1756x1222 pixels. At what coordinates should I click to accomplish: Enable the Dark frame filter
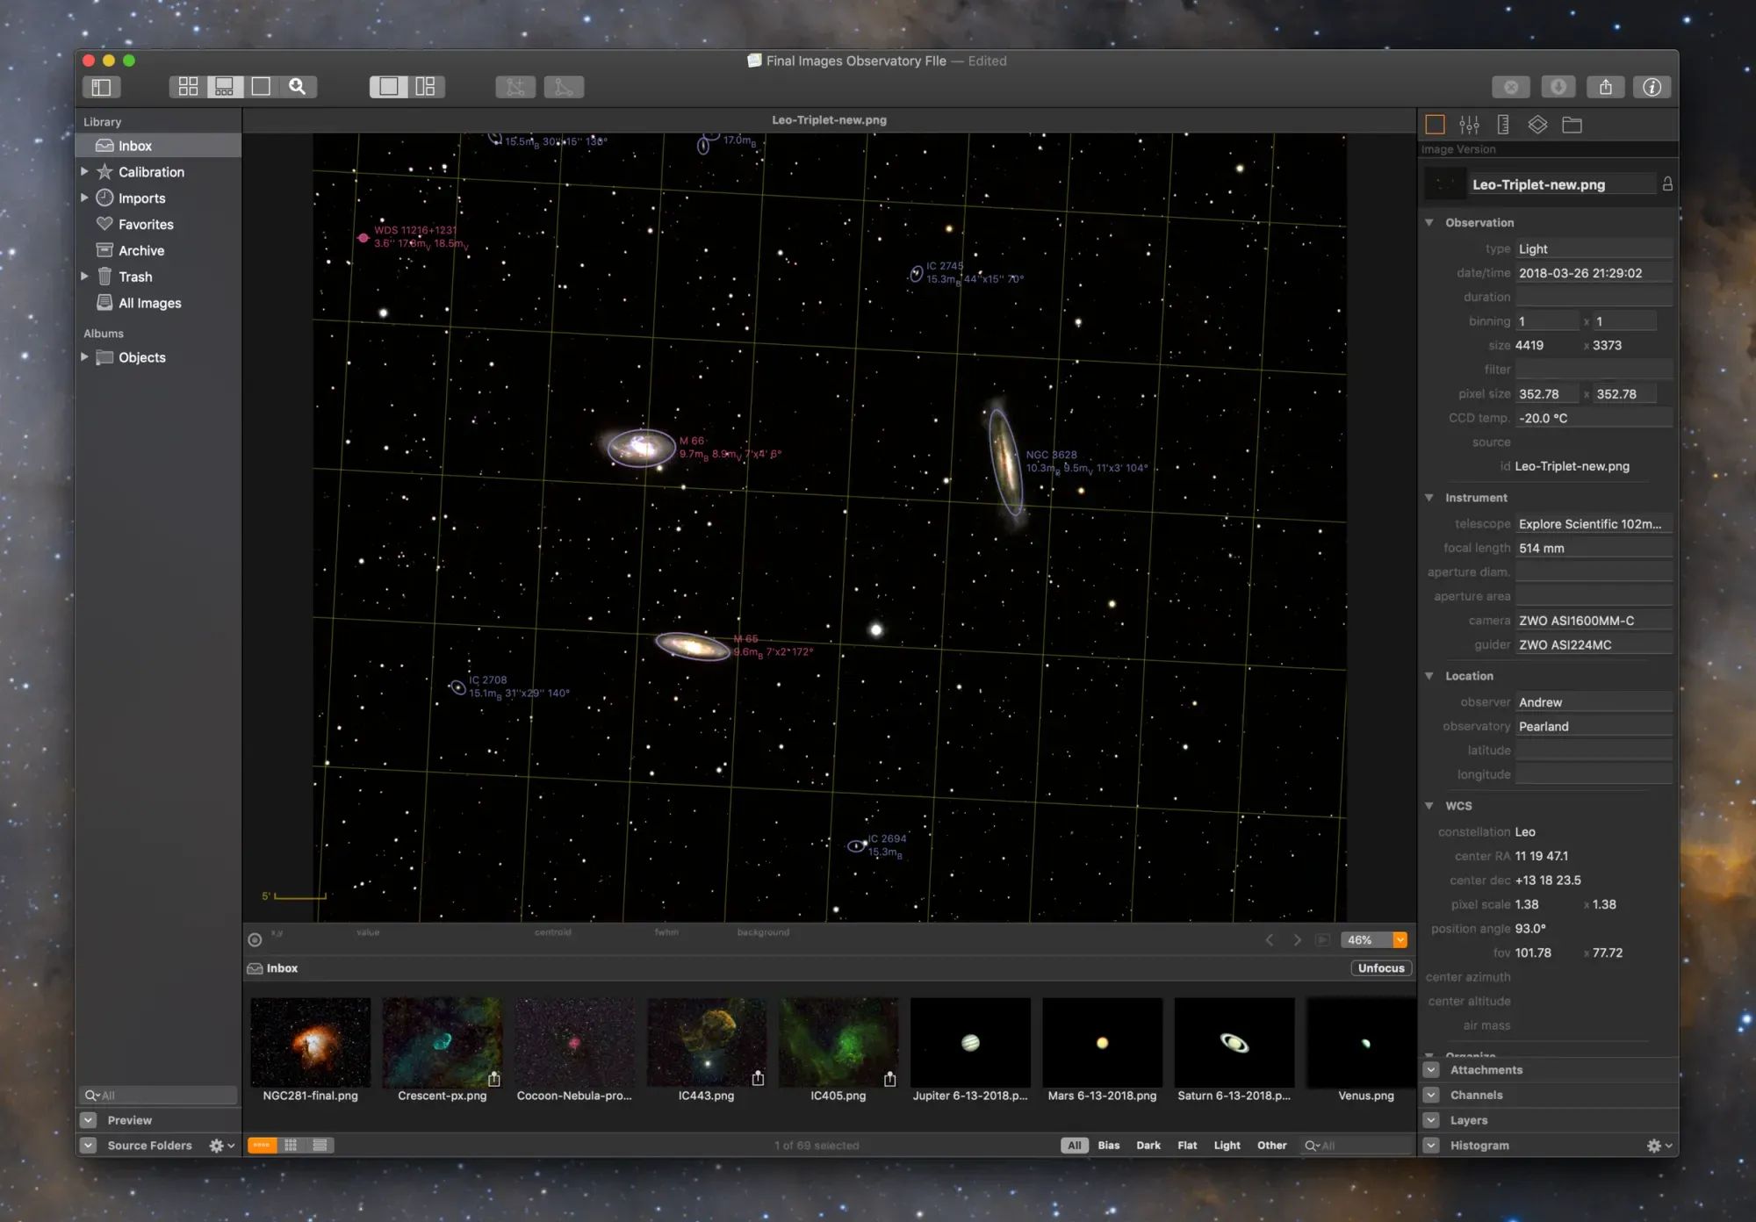click(1148, 1145)
